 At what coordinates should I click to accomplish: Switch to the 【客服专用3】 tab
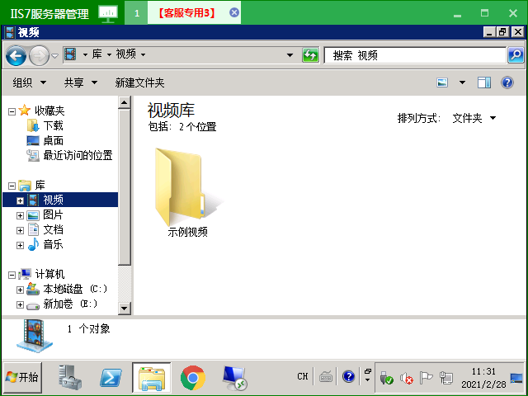coord(186,12)
